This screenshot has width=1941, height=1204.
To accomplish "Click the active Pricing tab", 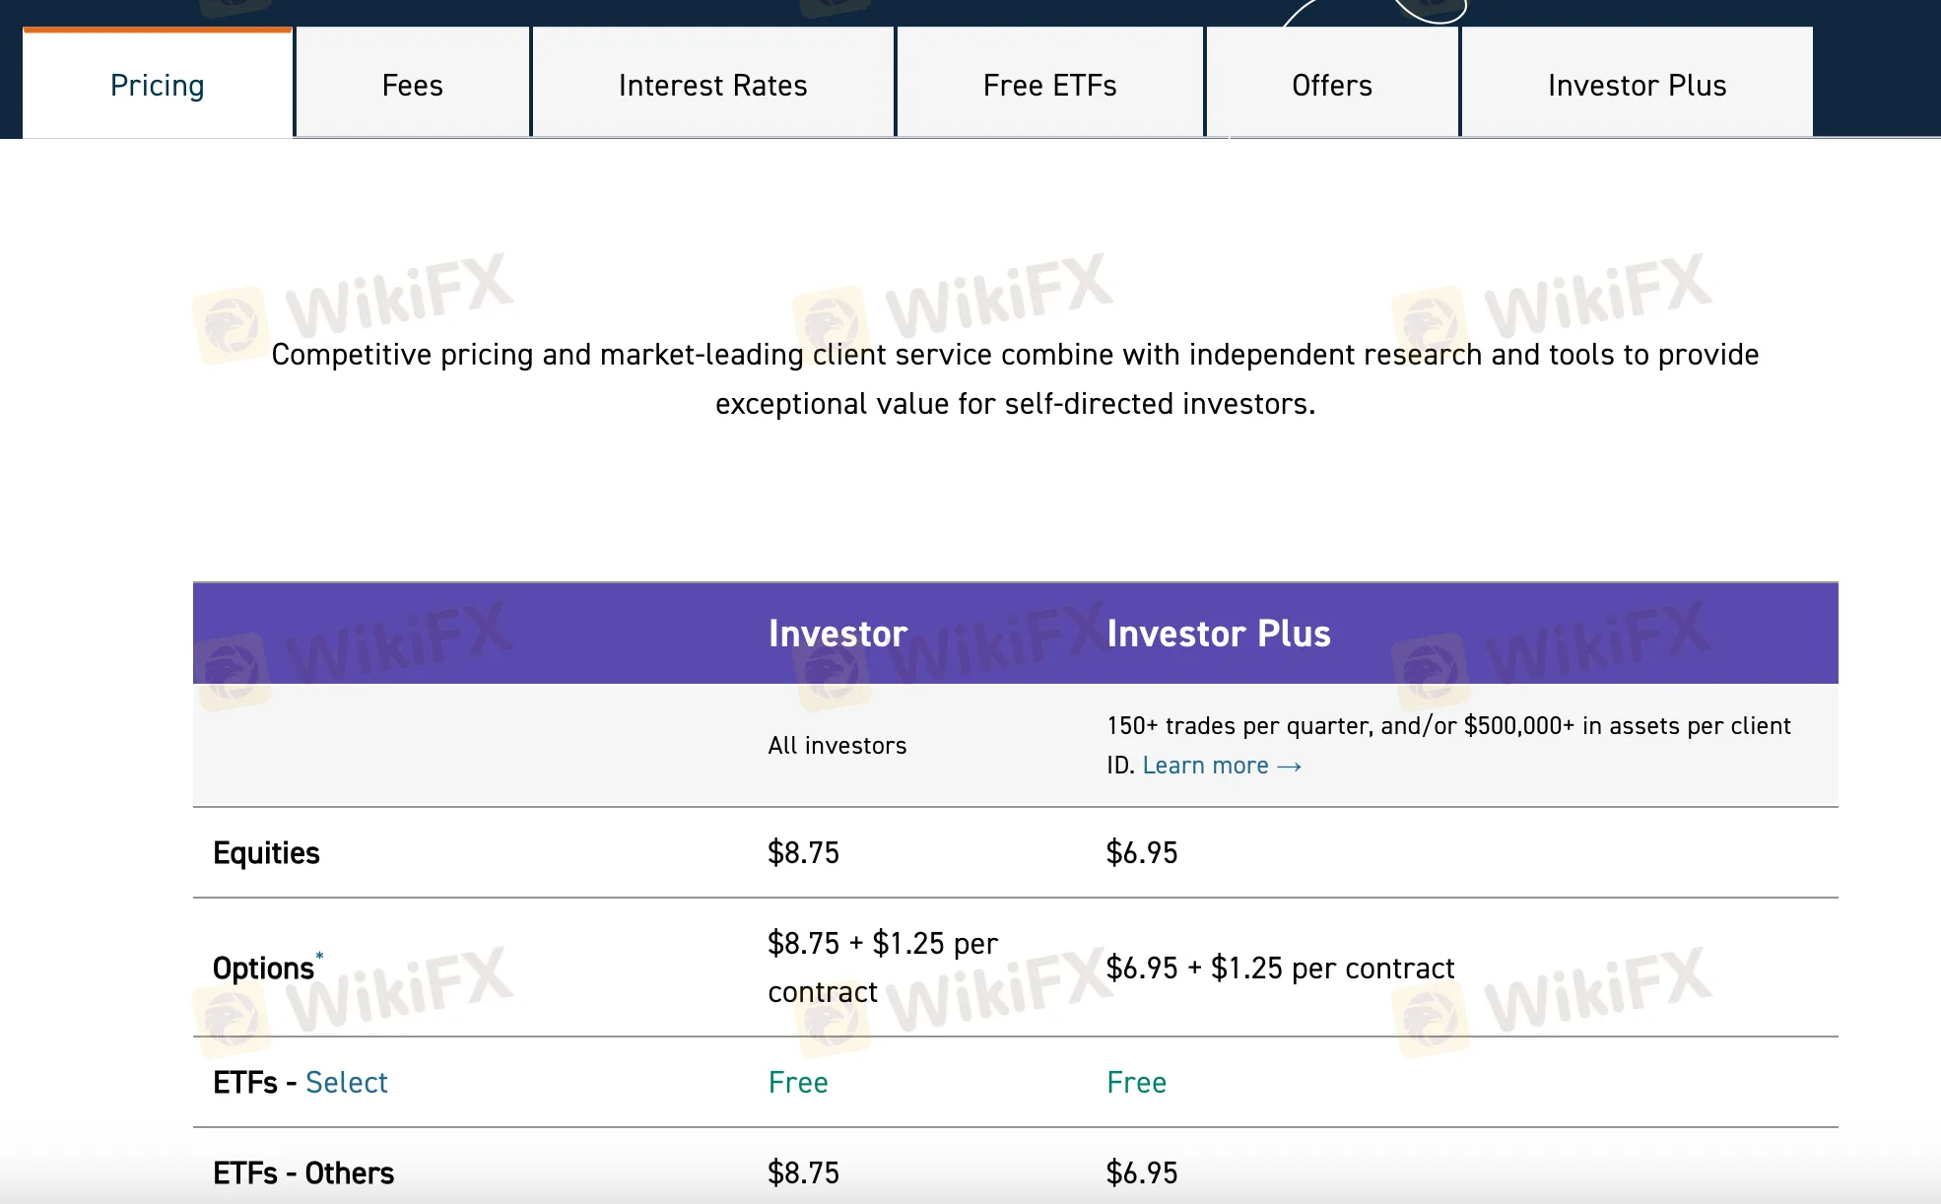I will [158, 86].
